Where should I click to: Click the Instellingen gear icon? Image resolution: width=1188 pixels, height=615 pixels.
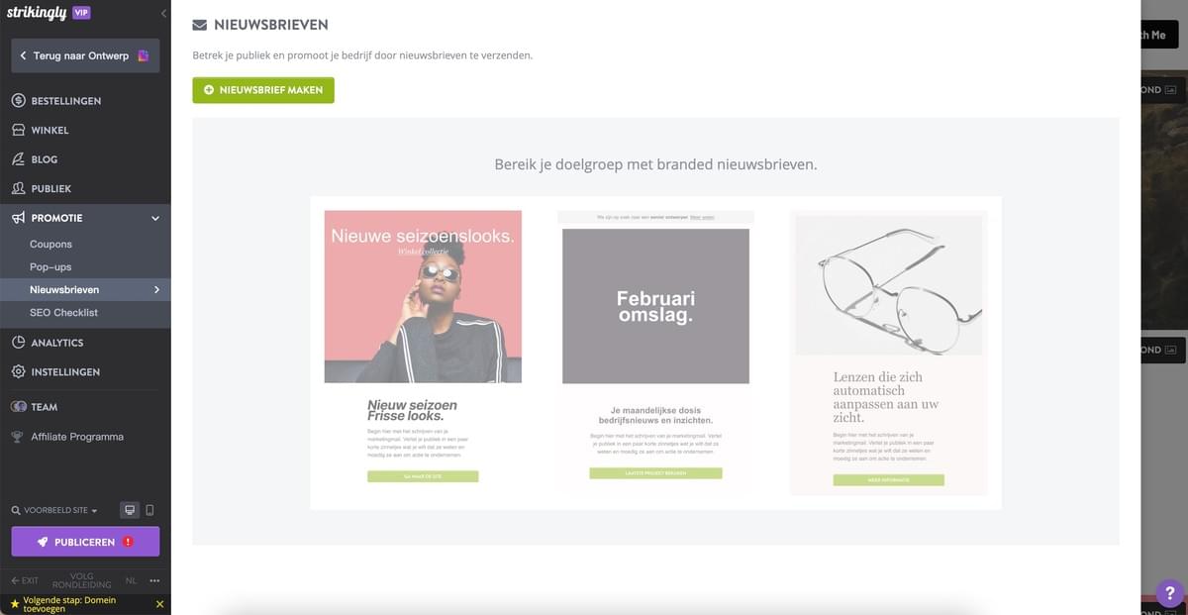[18, 372]
